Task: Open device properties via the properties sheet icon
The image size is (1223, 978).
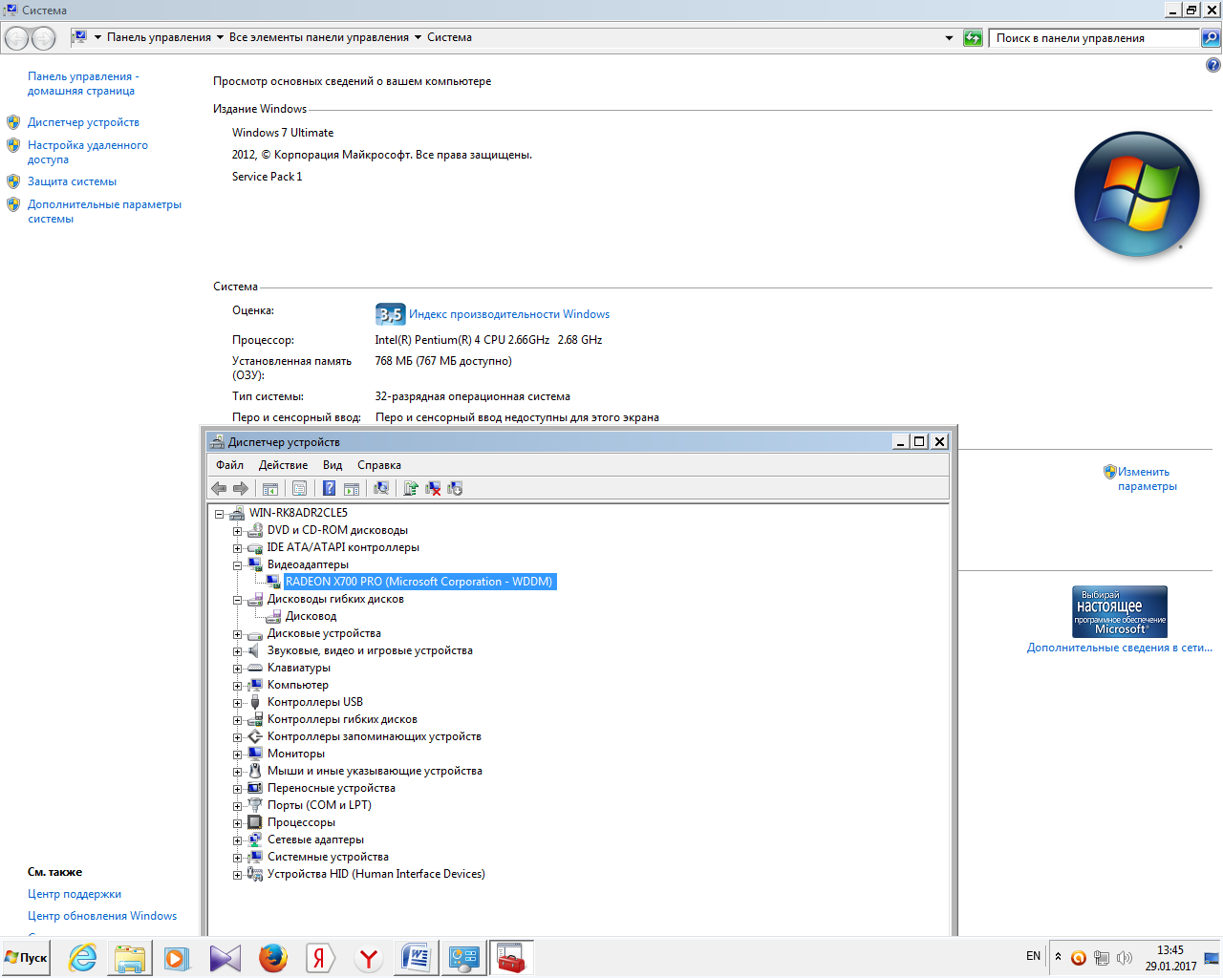Action: 299,488
